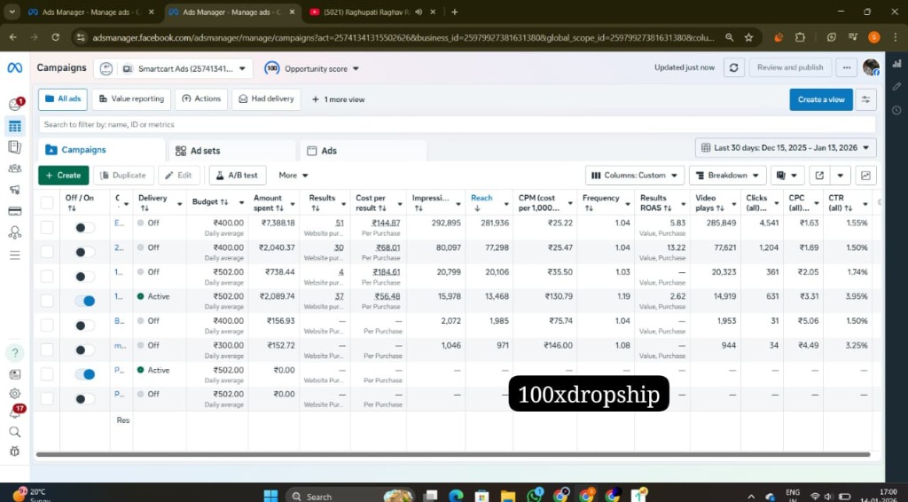
Task: Select the All ads view
Action: coord(63,99)
